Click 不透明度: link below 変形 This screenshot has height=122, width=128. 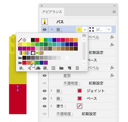click(72, 83)
